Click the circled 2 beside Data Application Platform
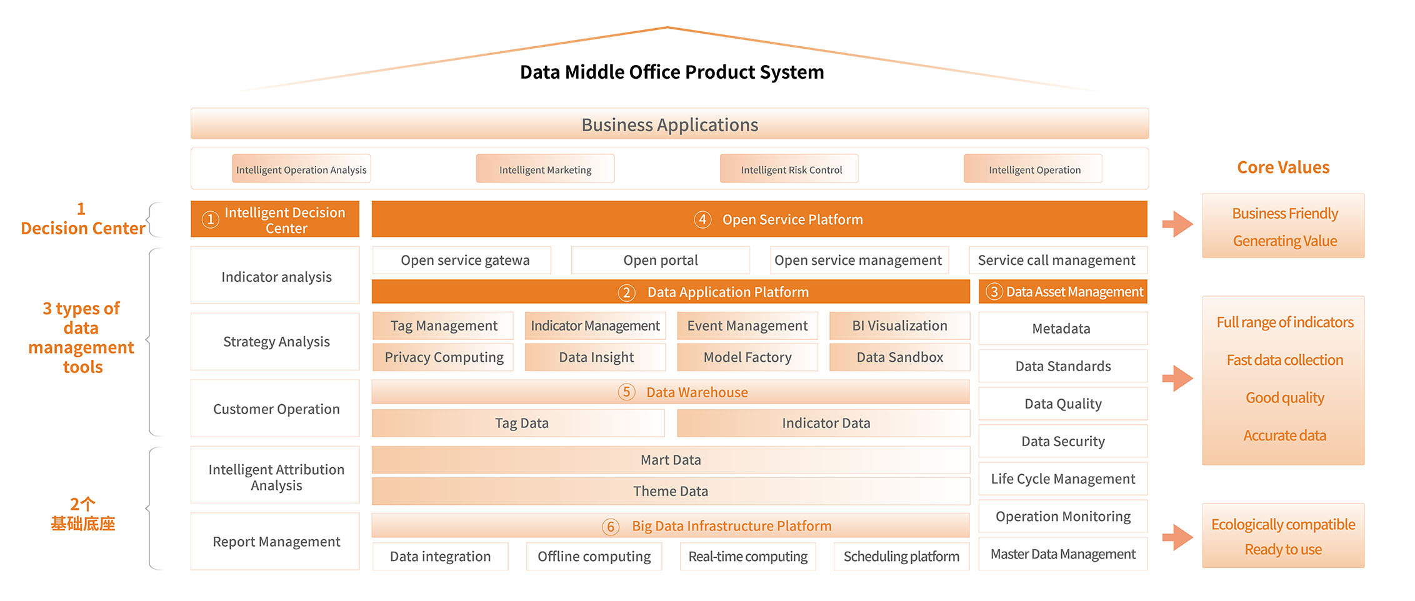This screenshot has width=1415, height=601. (626, 292)
